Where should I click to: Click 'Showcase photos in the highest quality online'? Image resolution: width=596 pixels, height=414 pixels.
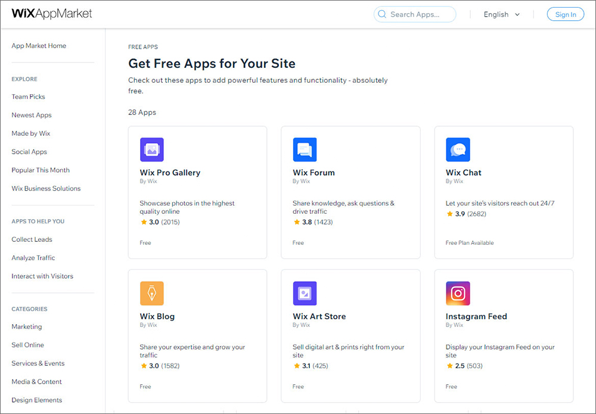pos(187,207)
